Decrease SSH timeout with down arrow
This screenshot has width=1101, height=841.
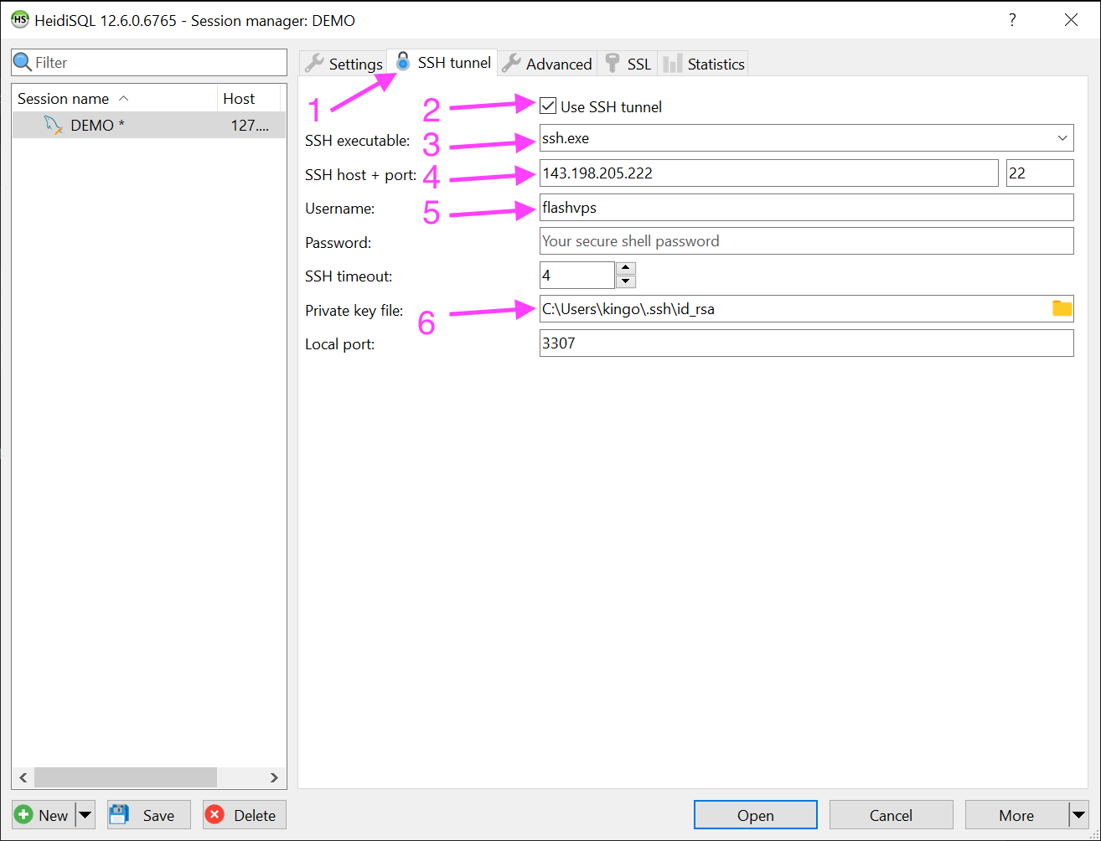(626, 281)
